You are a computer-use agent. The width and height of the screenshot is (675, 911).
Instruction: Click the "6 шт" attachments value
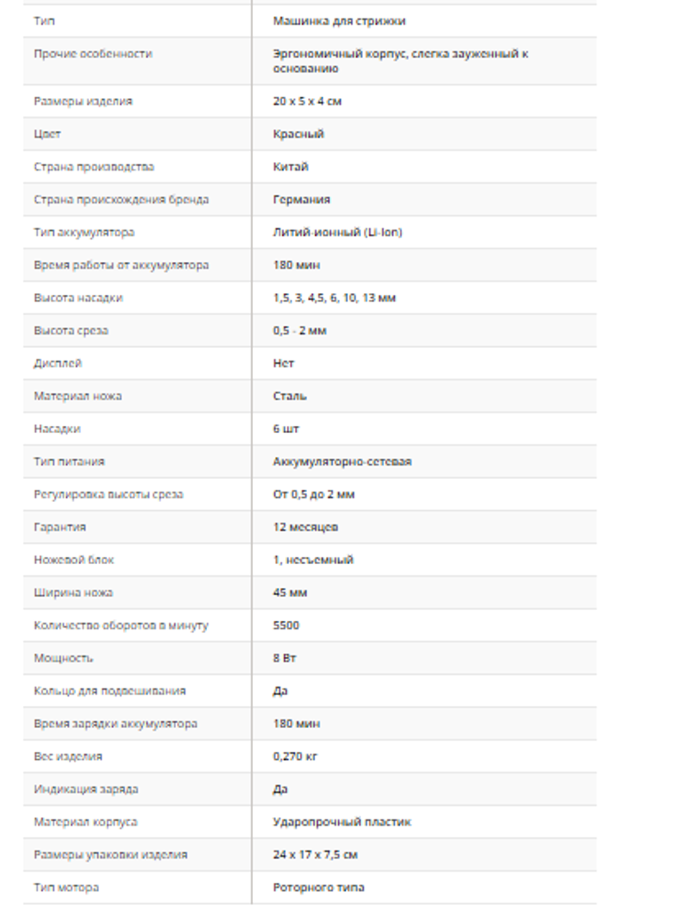coord(286,429)
